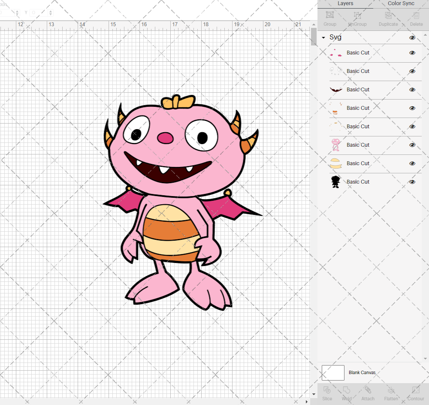429x405 pixels.
Task: Collapse the Svg group arrow
Action: click(x=323, y=38)
